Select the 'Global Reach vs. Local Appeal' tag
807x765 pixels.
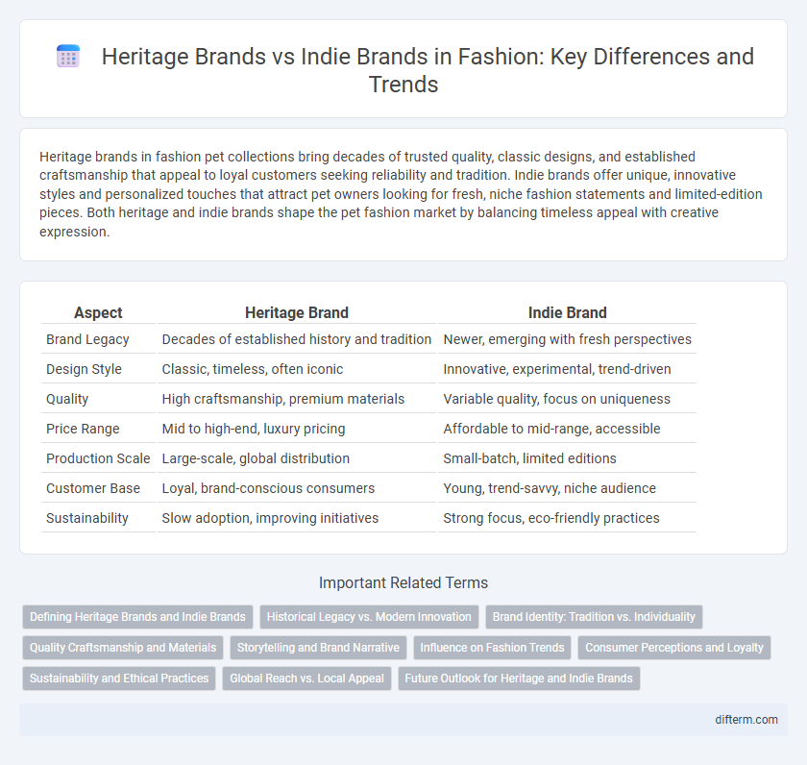306,679
